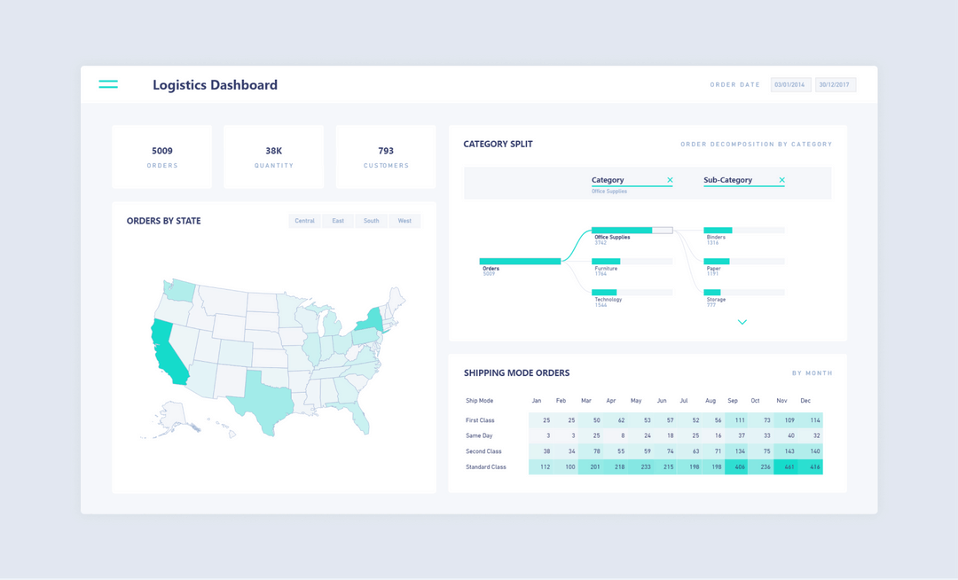Image resolution: width=958 pixels, height=580 pixels.
Task: Enable the West region filter
Action: point(404,220)
